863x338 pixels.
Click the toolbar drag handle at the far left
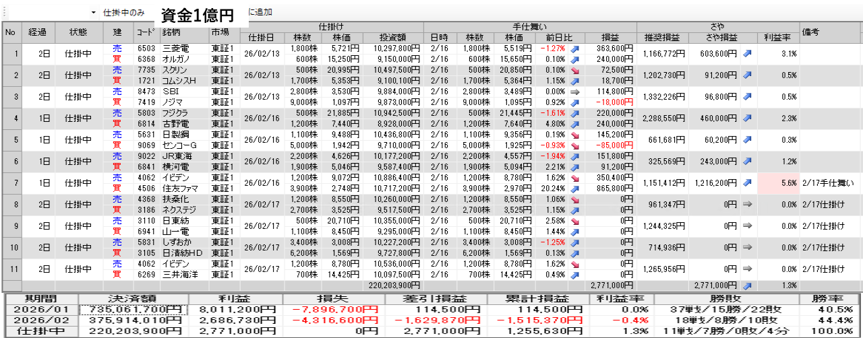coord(3,13)
